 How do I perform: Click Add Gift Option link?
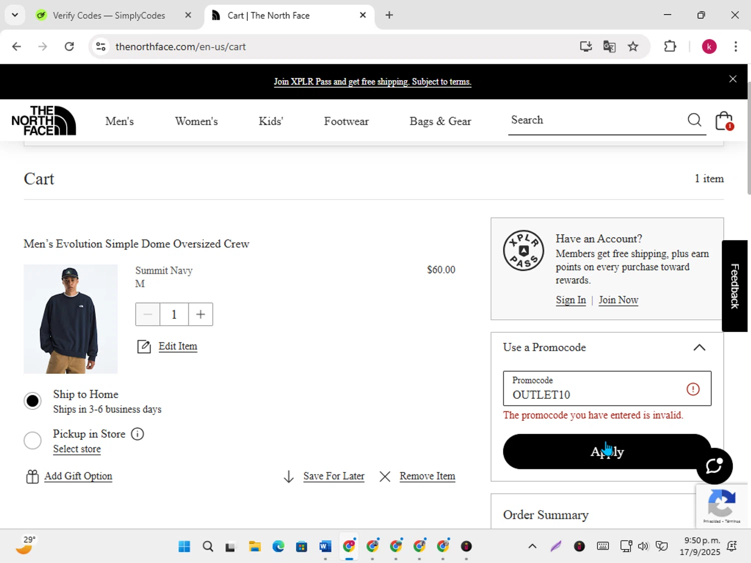78,476
